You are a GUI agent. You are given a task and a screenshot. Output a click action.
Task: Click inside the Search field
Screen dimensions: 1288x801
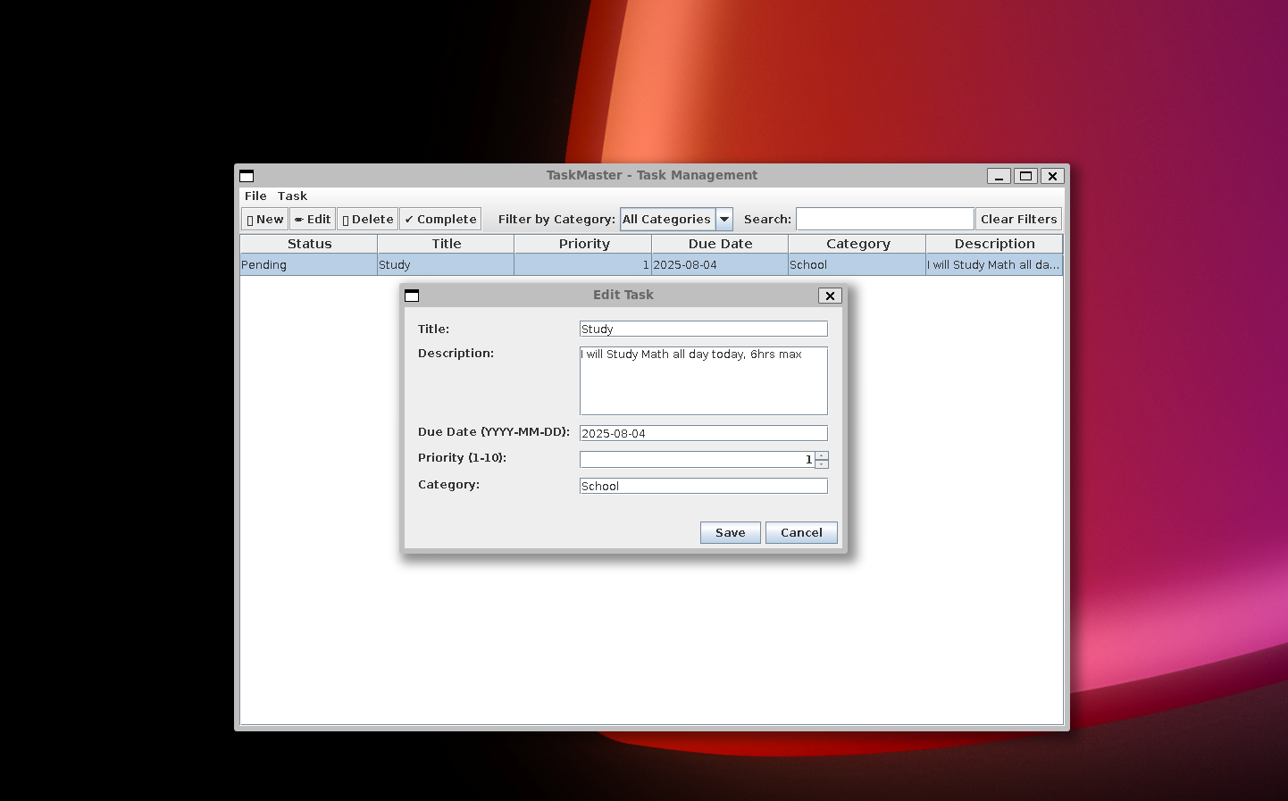[x=884, y=218]
